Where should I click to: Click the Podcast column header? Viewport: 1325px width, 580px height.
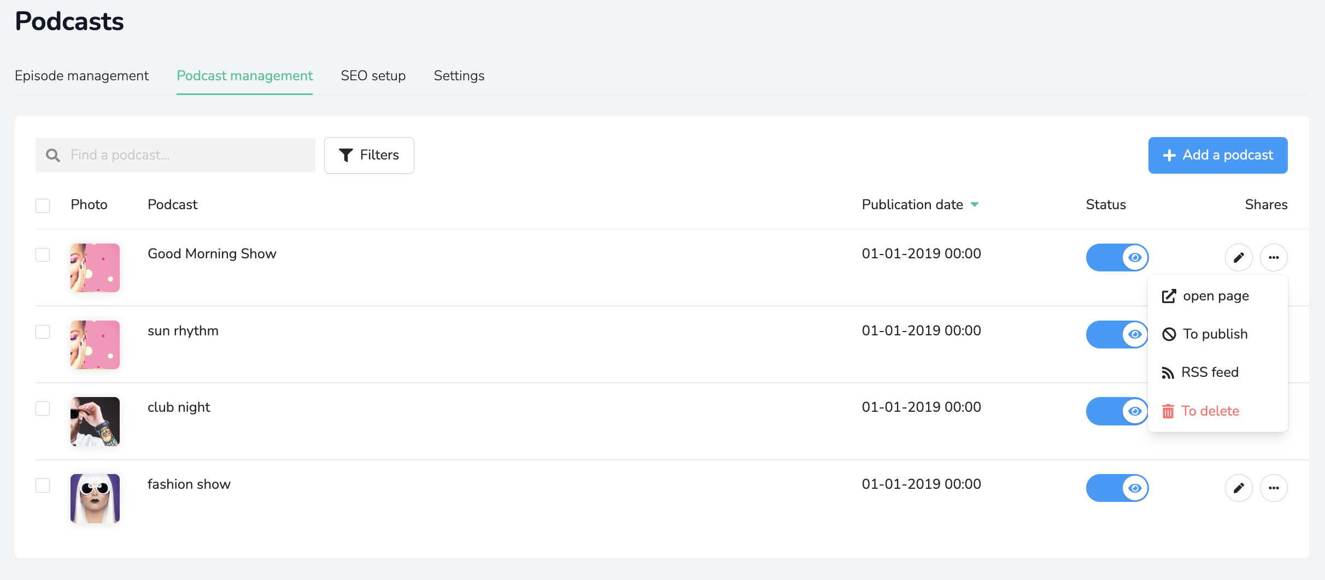(x=172, y=205)
